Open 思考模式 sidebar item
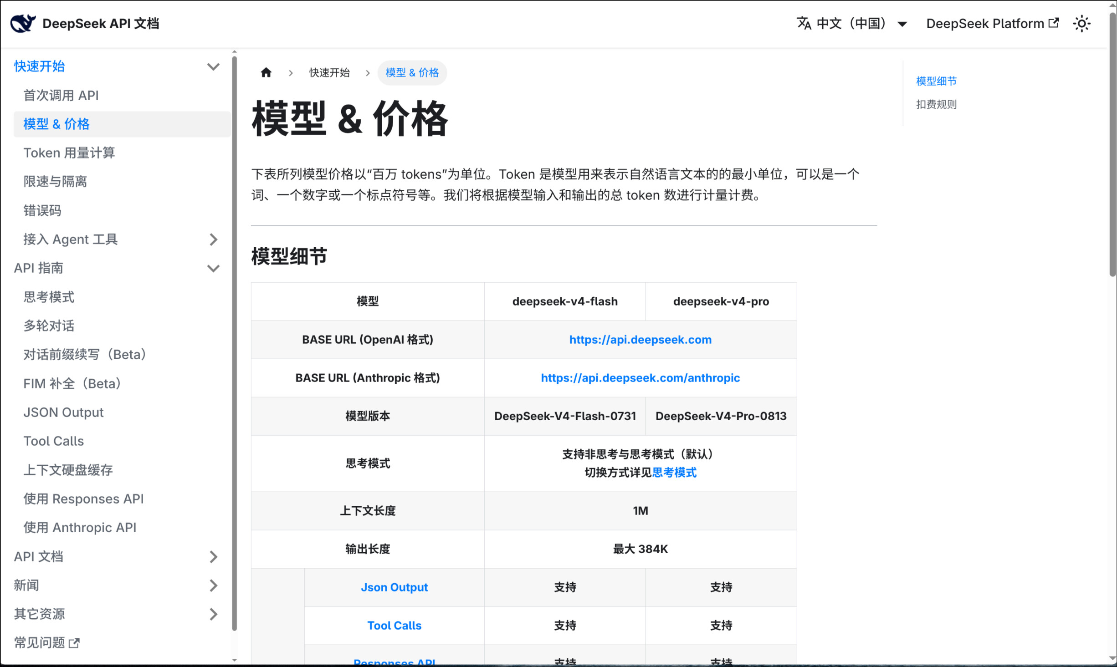 [x=49, y=297]
